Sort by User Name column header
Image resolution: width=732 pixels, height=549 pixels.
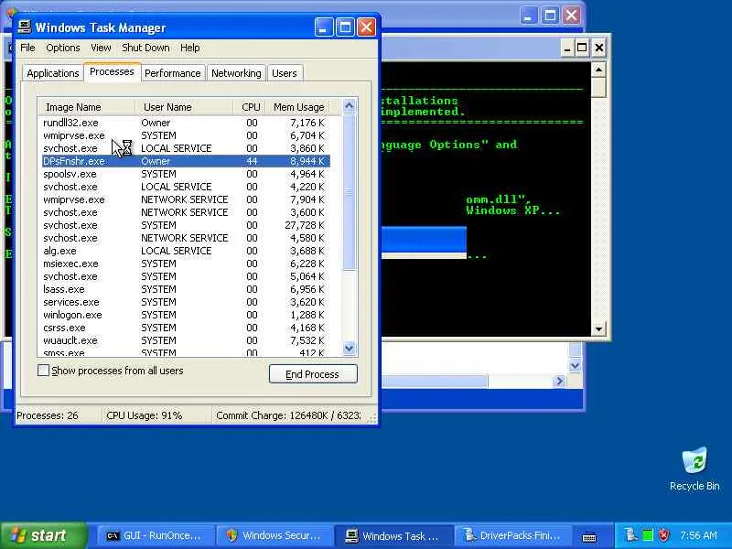185,107
